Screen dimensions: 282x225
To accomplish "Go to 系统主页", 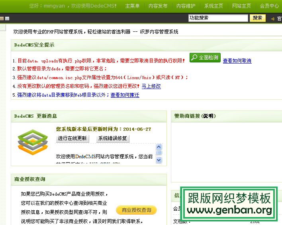I will click(x=213, y=6).
